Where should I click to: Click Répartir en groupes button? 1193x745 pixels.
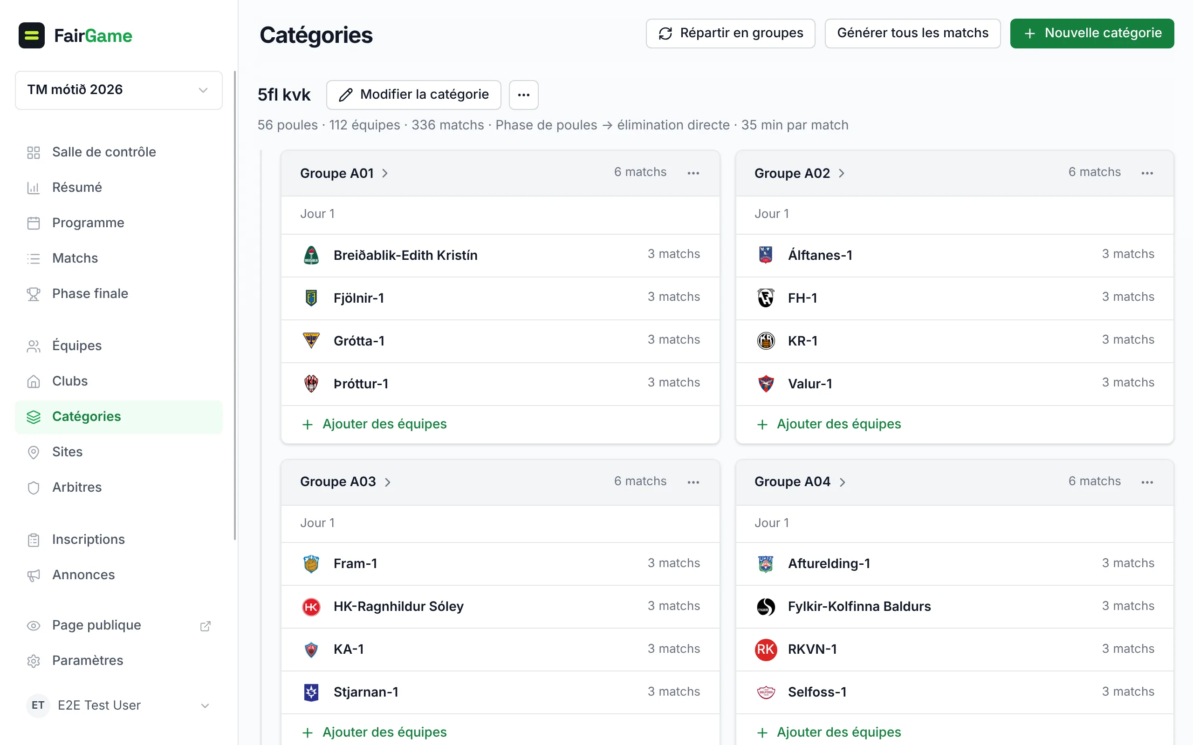point(730,33)
